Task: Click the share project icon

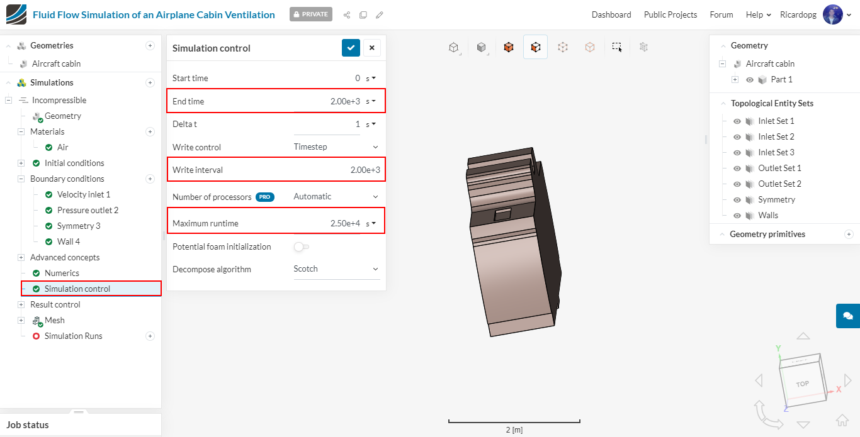Action: [x=347, y=14]
